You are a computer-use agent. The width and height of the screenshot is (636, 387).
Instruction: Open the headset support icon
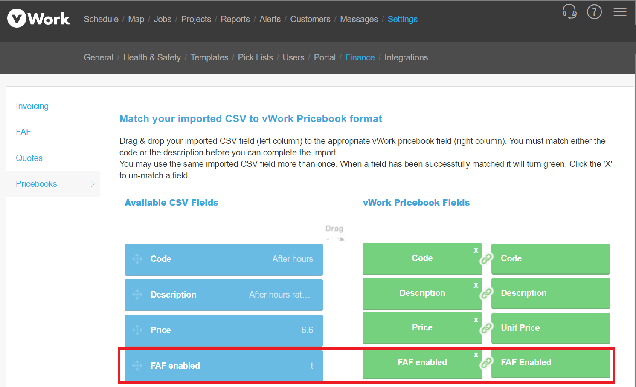569,11
